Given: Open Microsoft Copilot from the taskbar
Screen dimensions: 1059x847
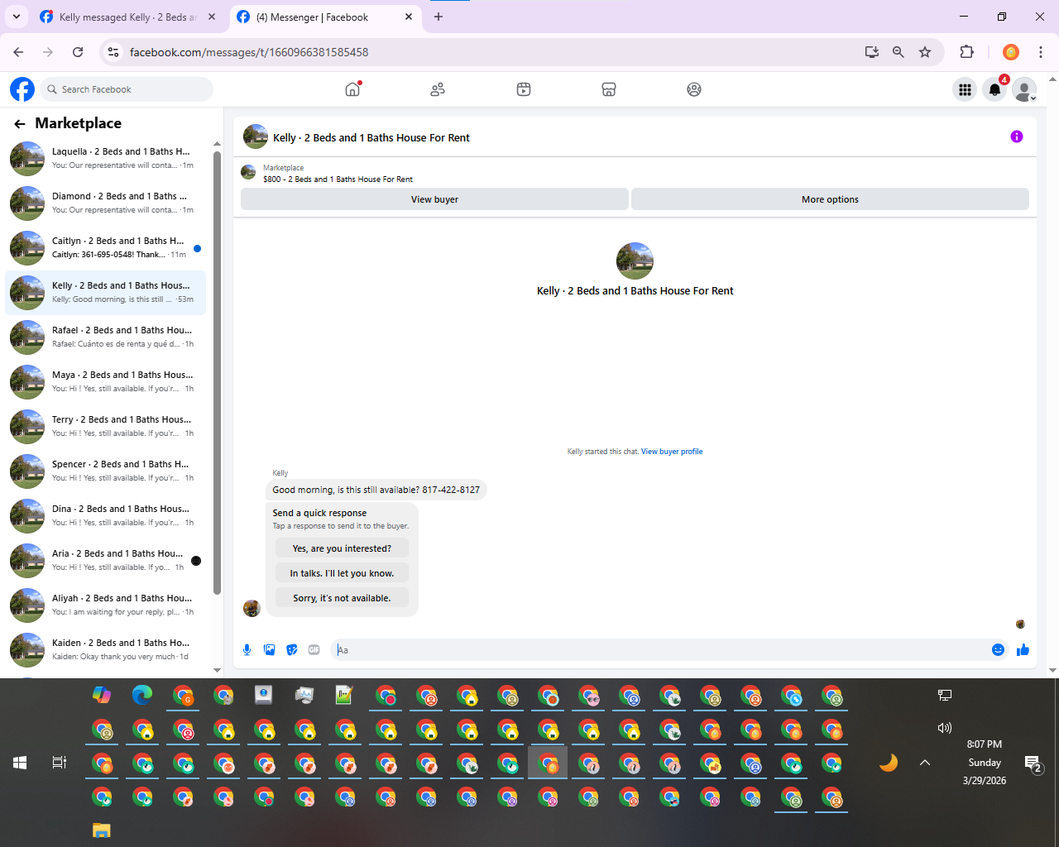Looking at the screenshot, I should click(x=102, y=695).
